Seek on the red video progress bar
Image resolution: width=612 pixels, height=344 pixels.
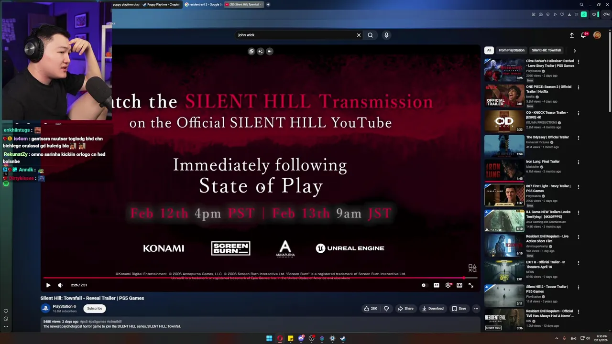coord(261,278)
